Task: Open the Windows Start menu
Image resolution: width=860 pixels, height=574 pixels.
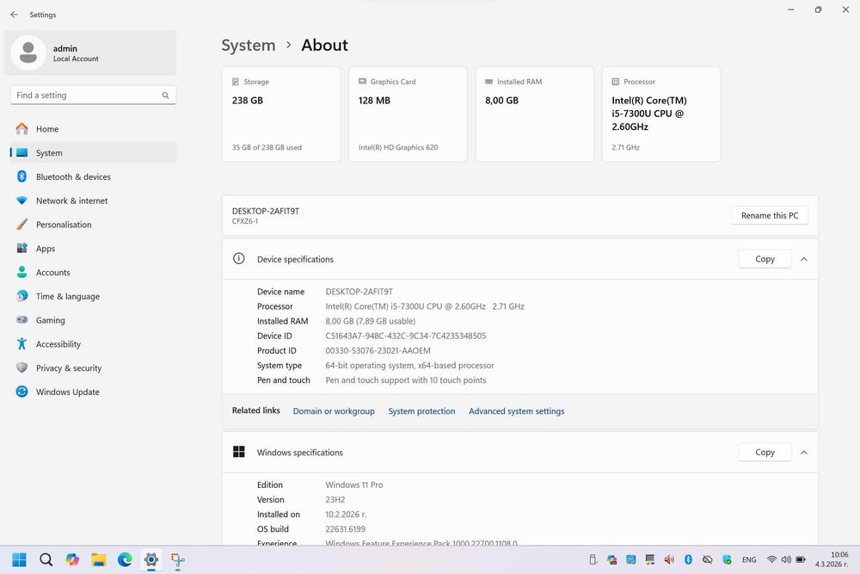Action: click(x=19, y=559)
